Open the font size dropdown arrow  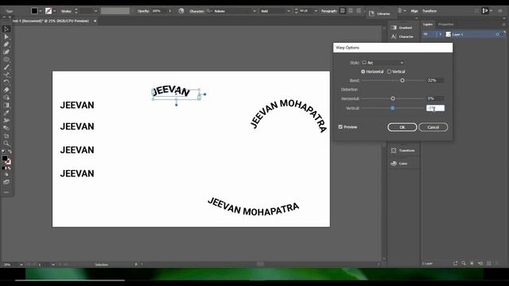click(316, 10)
